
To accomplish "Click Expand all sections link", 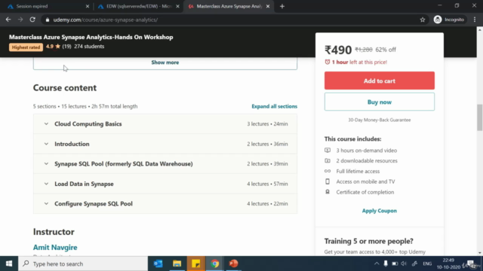I will pos(274,106).
